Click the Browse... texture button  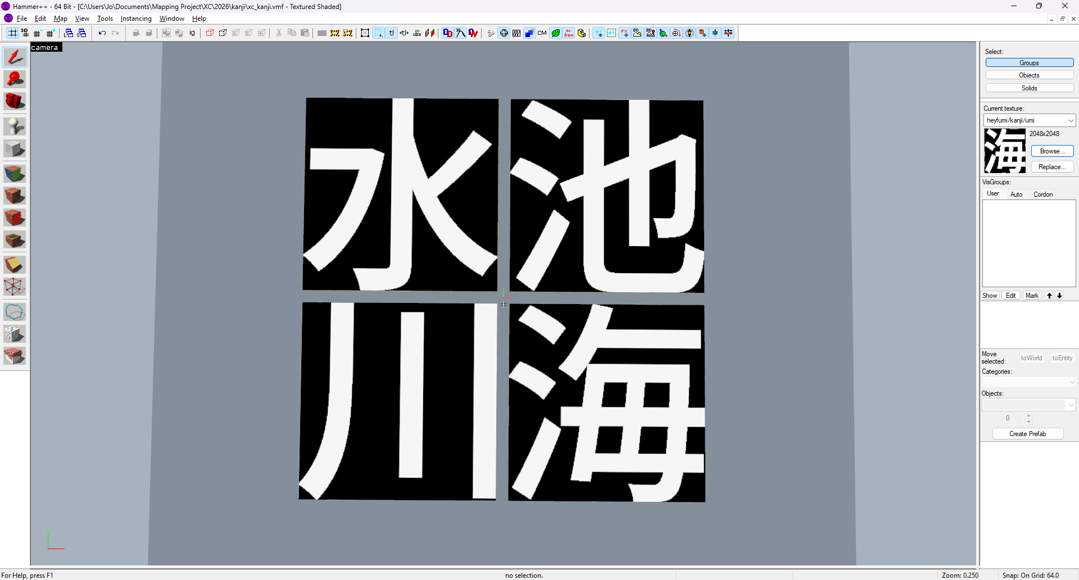tap(1052, 151)
